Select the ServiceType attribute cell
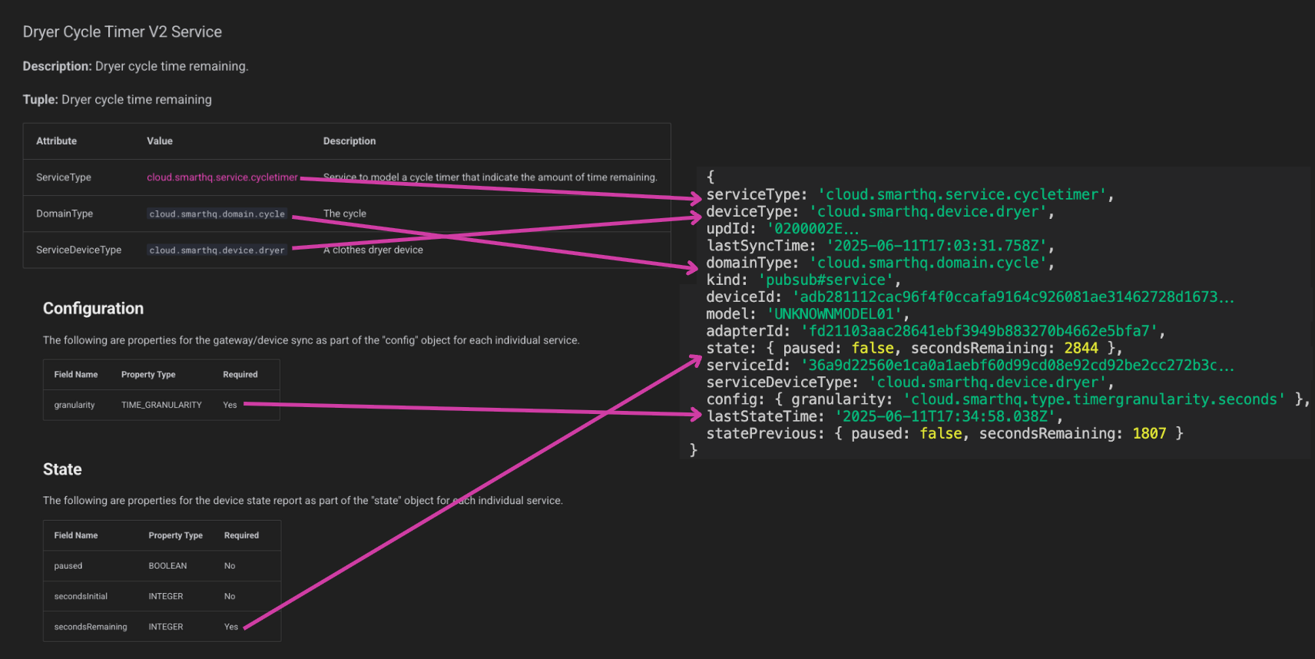Image resolution: width=1315 pixels, height=659 pixels. coord(64,177)
